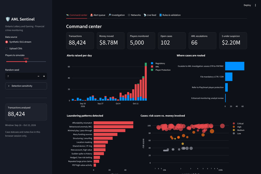261x174 pixels.
Task: Decrease random seed with minus button
Action: [x=39, y=76]
